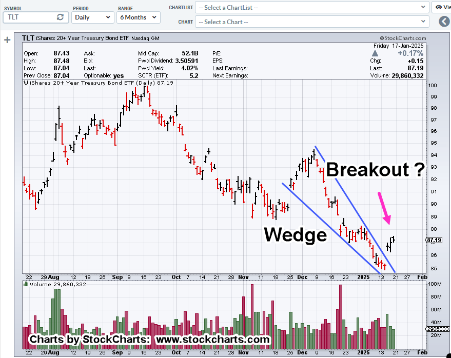Click the 'Breakout ?' annotation text
The height and width of the screenshot is (358, 451).
[376, 169]
